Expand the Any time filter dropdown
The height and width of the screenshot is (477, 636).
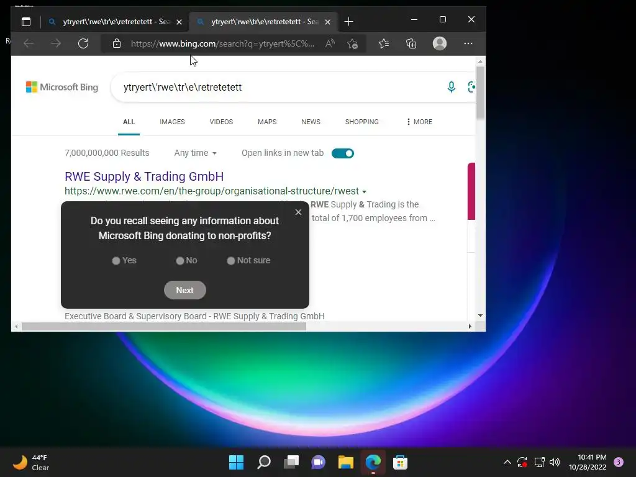pos(196,153)
